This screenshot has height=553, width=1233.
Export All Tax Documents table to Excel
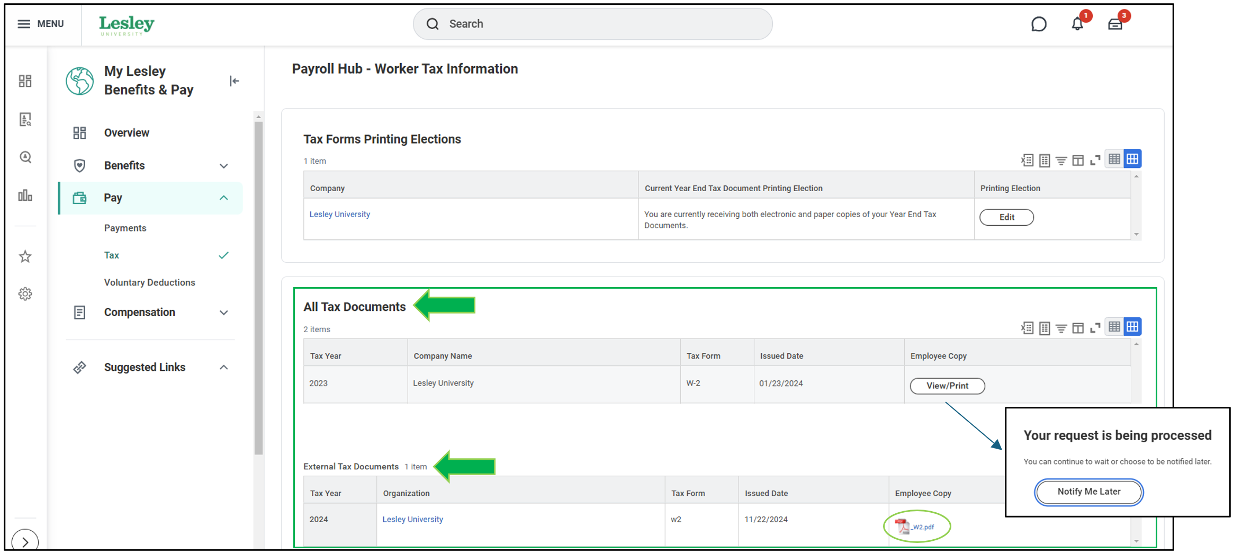[x=1027, y=328]
